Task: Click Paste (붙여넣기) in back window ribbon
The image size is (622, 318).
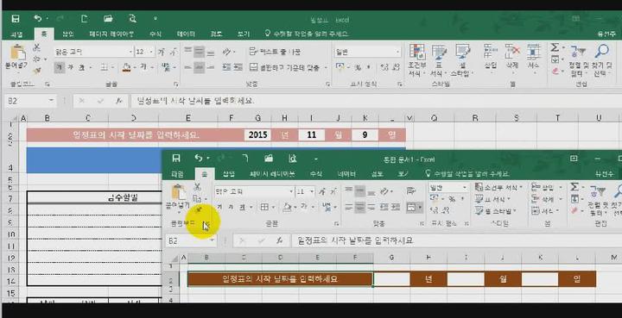Action: pos(16,58)
